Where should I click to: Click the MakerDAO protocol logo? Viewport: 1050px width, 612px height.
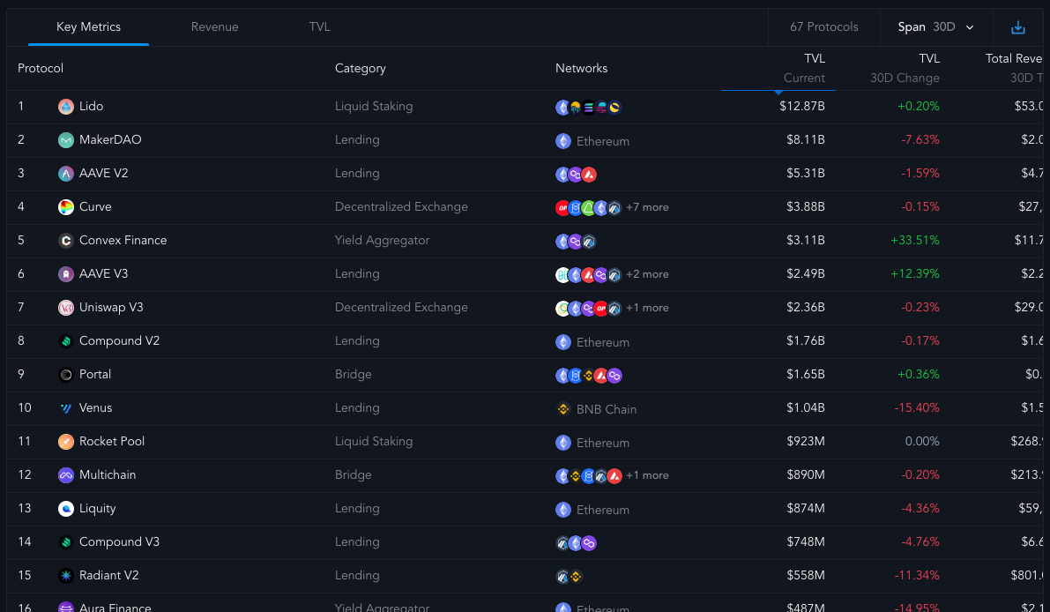(65, 140)
